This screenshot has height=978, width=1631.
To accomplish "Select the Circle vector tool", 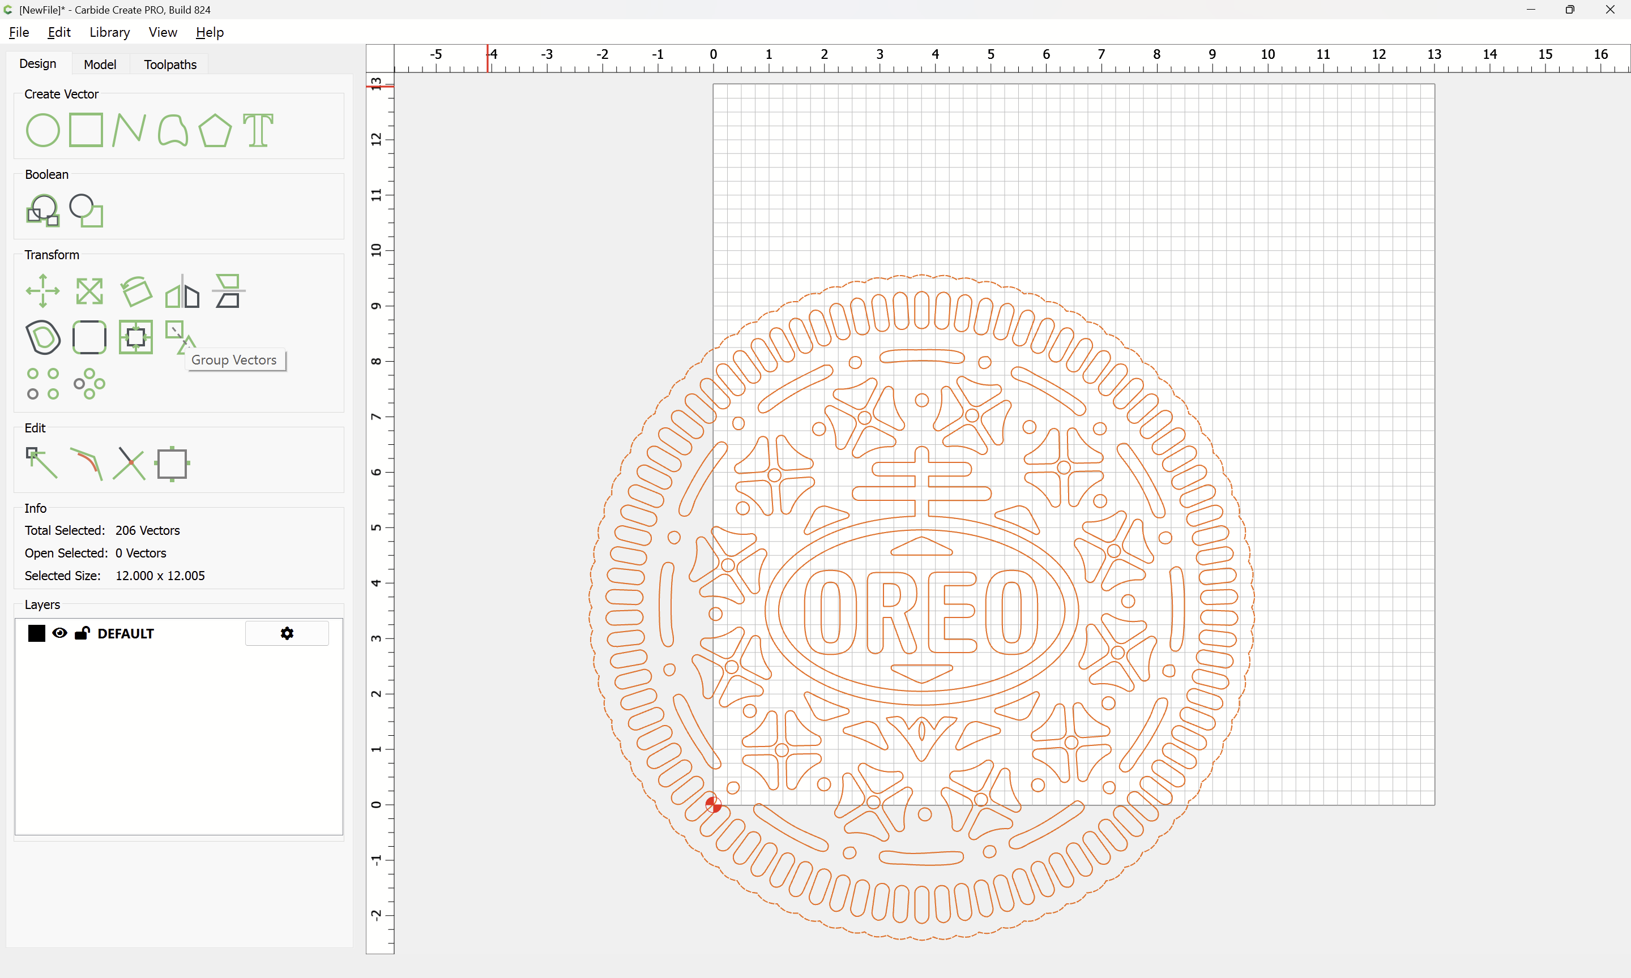I will pyautogui.click(x=42, y=130).
